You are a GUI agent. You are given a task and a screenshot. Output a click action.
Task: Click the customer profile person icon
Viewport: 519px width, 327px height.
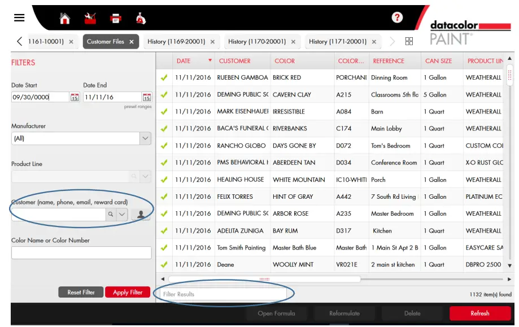141,215
